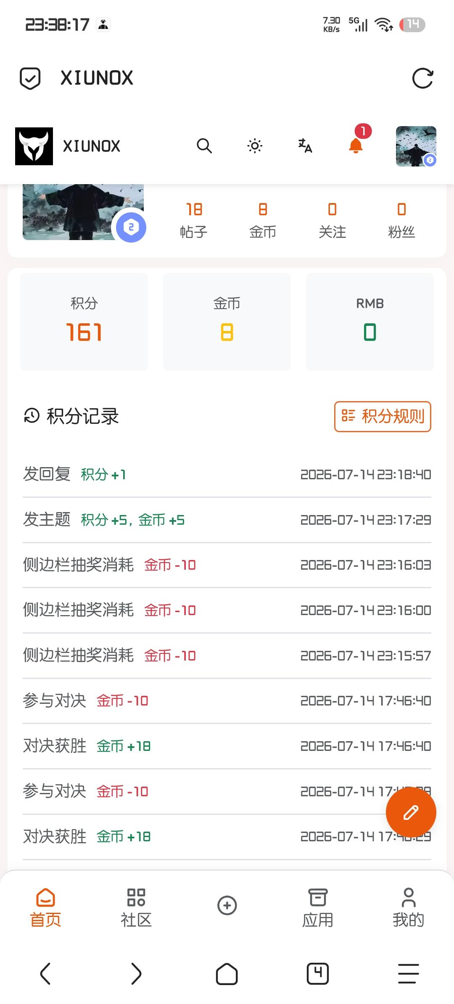Tap the shield security icon
This screenshot has width=454, height=1004.
tap(30, 78)
